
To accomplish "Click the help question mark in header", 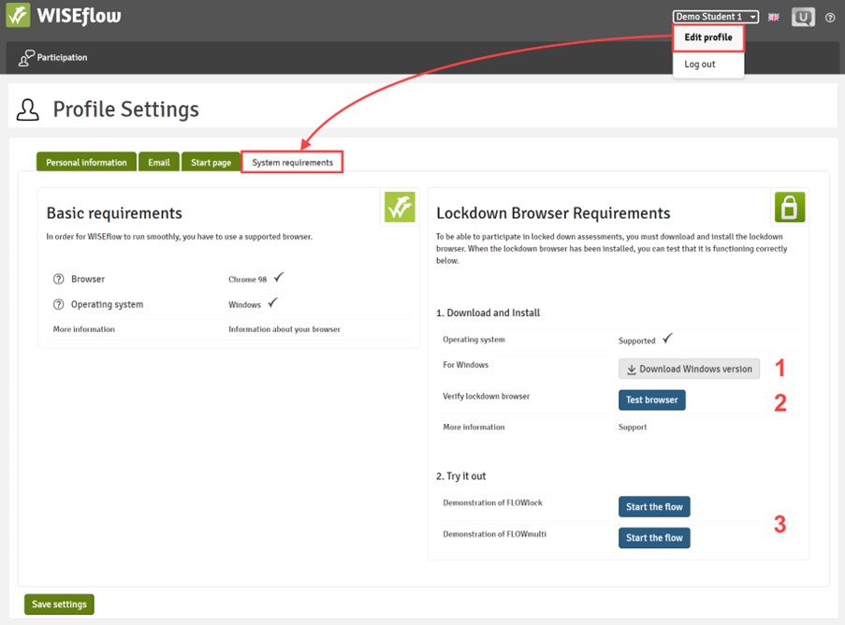I will tap(830, 18).
